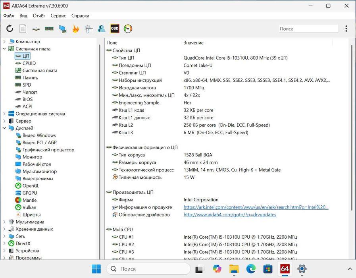Open Системная плата sub-item
The width and height of the screenshot is (356, 278).
click(x=36, y=70)
